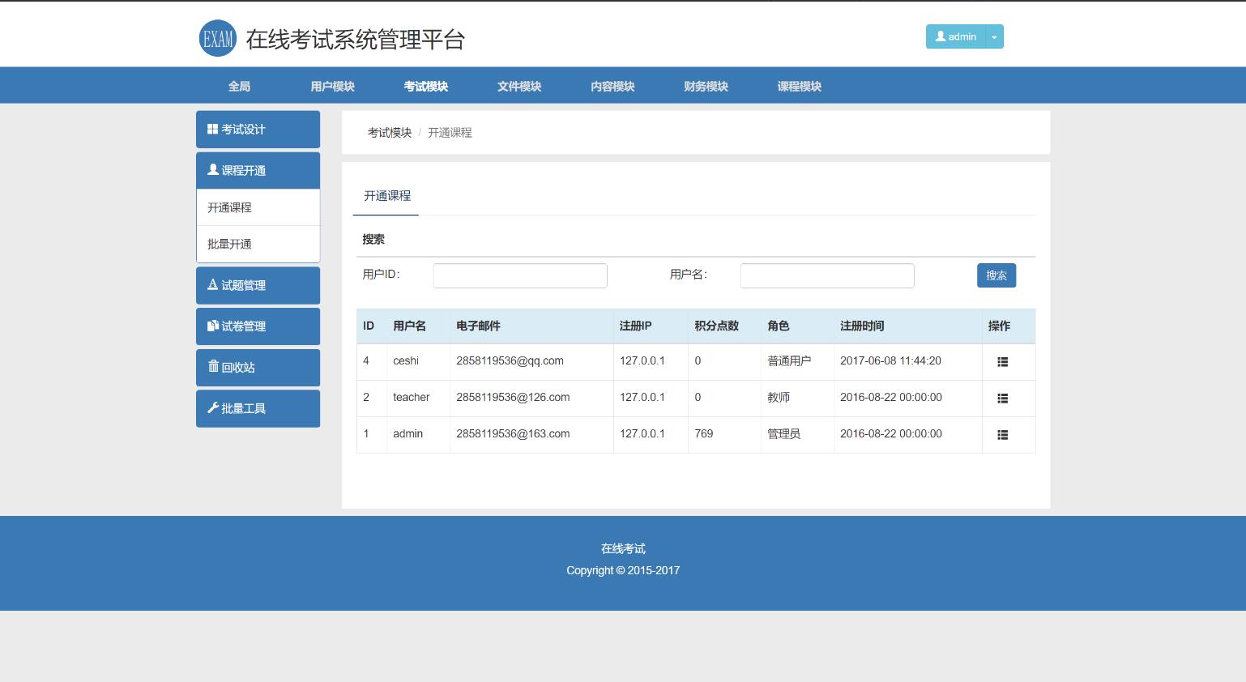Click the EXAM logo icon

point(217,38)
